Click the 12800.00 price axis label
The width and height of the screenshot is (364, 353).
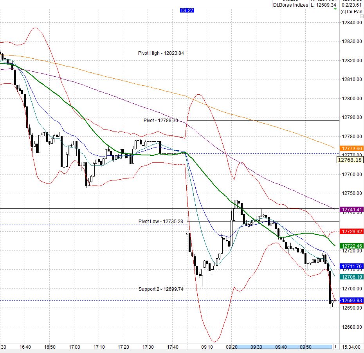pos(352,98)
